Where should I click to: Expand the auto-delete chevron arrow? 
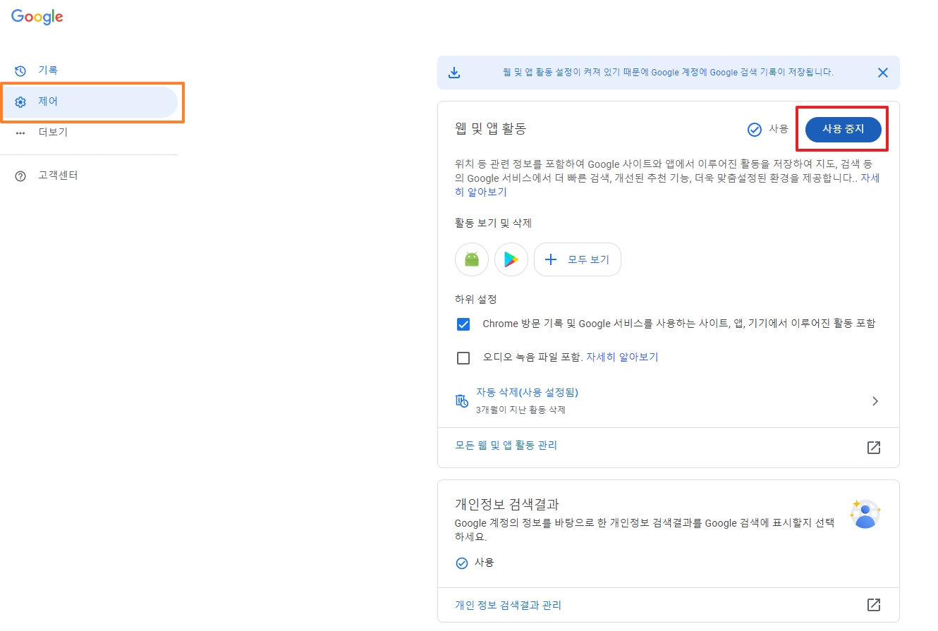(x=875, y=401)
